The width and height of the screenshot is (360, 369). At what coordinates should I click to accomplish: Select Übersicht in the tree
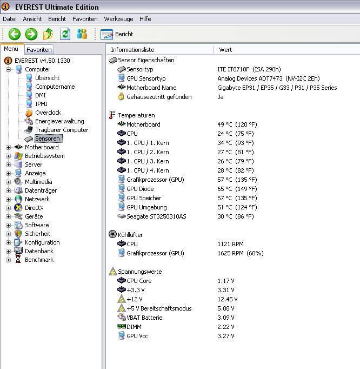47,78
